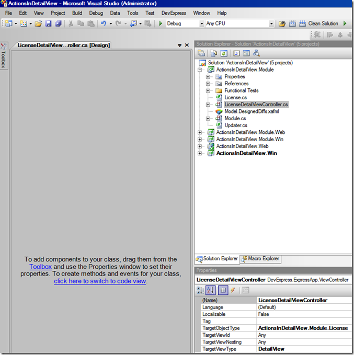Select the ActionsInDetailView.Web project

click(242, 146)
